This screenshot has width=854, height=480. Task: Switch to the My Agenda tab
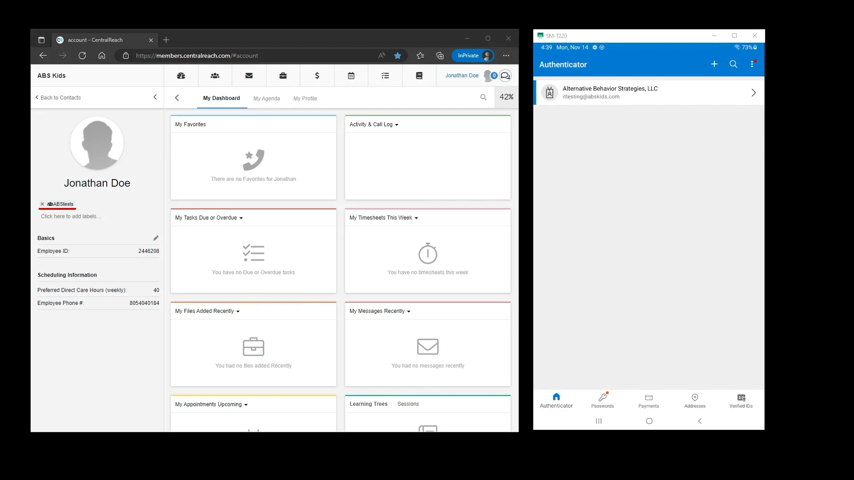[x=266, y=98]
